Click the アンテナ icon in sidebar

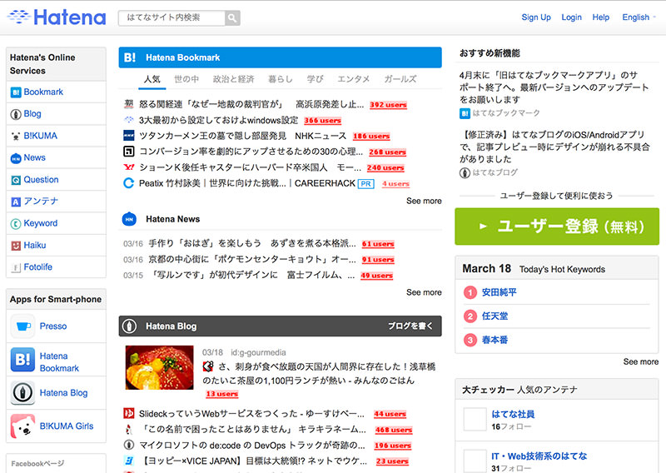(16, 202)
